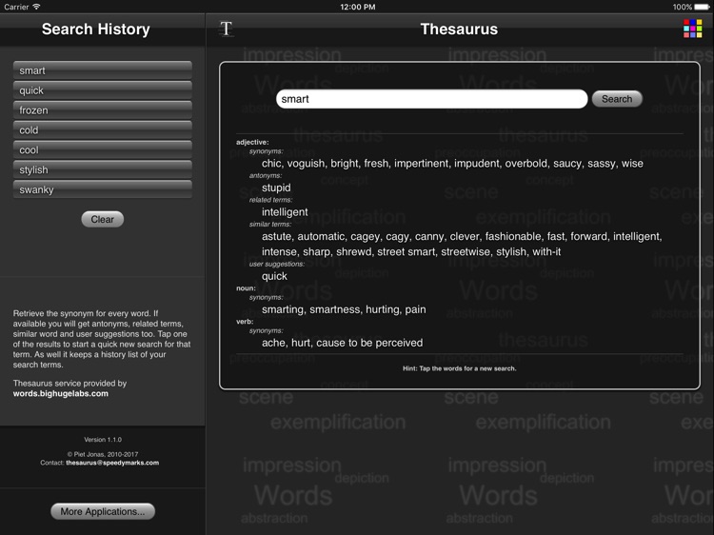Tap similar term 'with-it'

pyautogui.click(x=546, y=251)
